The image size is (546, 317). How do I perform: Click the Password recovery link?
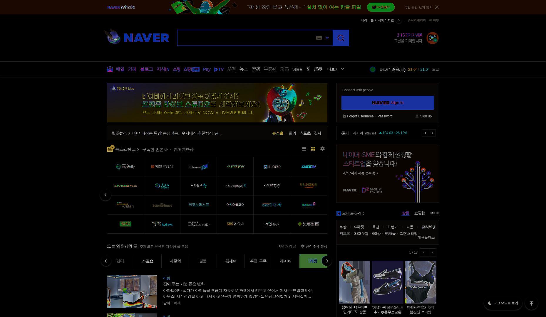point(385,116)
